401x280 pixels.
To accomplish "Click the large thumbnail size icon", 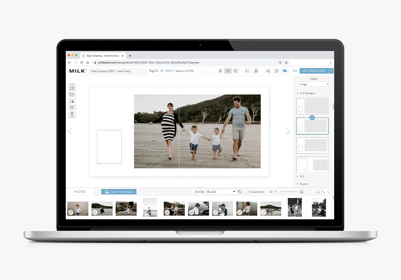I will [302, 192].
